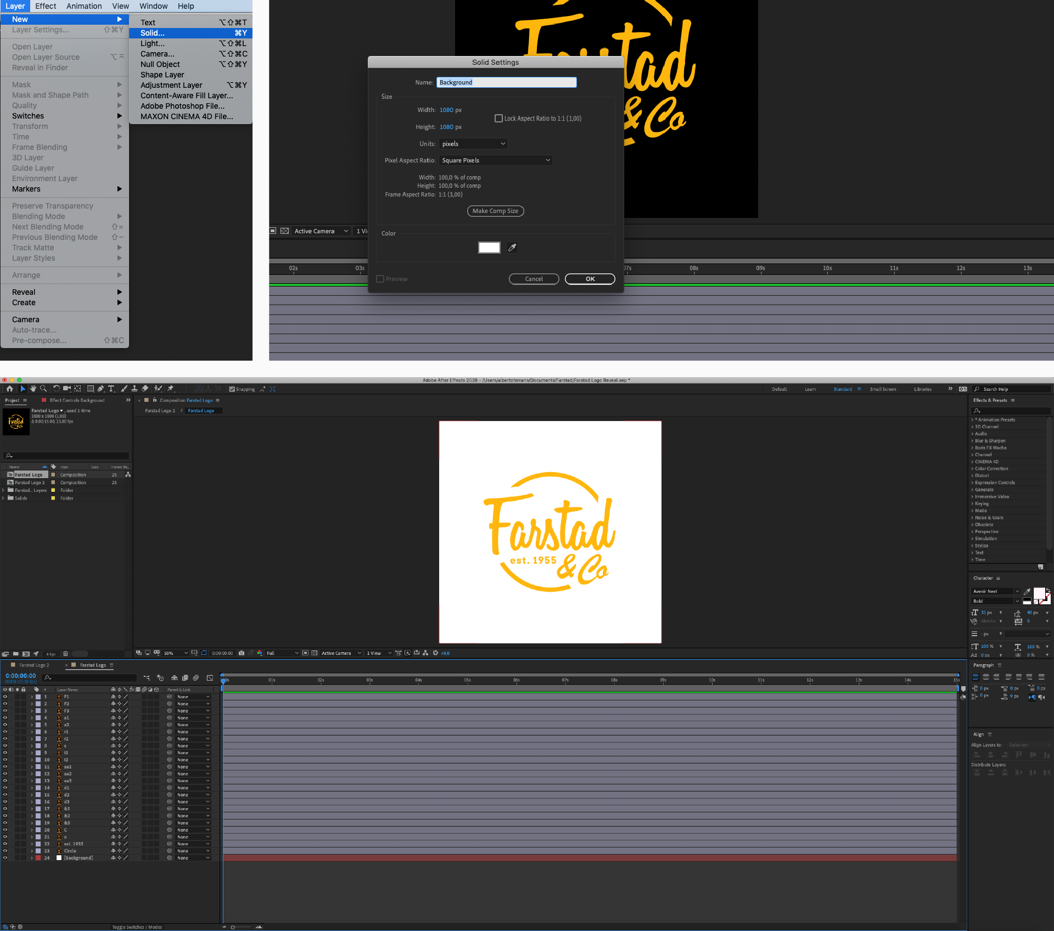Image resolution: width=1054 pixels, height=931 pixels.
Task: Click the Background layer red label color
Action: [38, 858]
